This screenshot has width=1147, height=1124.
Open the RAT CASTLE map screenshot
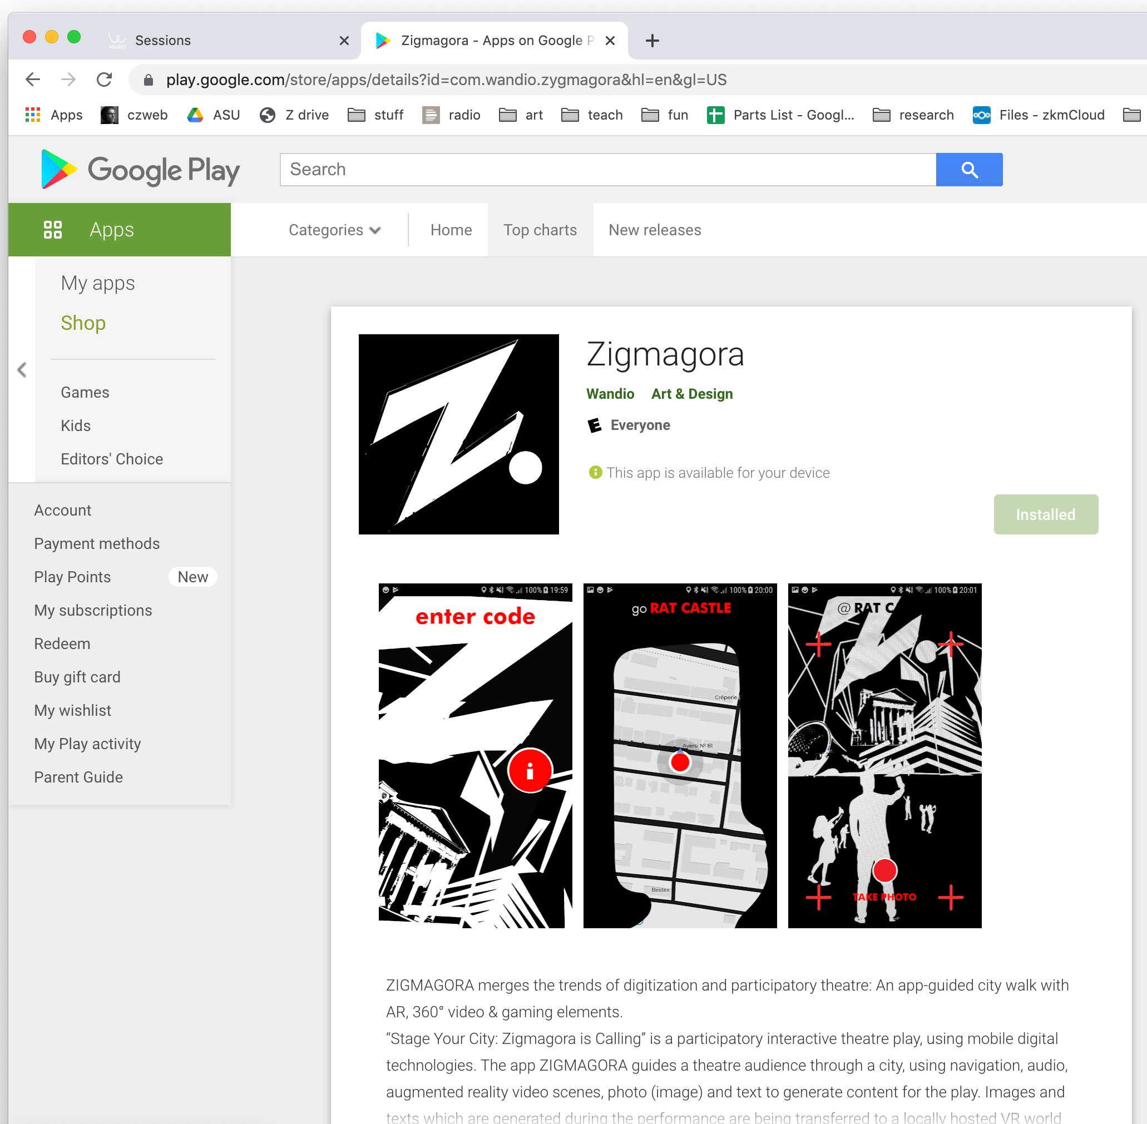(679, 755)
